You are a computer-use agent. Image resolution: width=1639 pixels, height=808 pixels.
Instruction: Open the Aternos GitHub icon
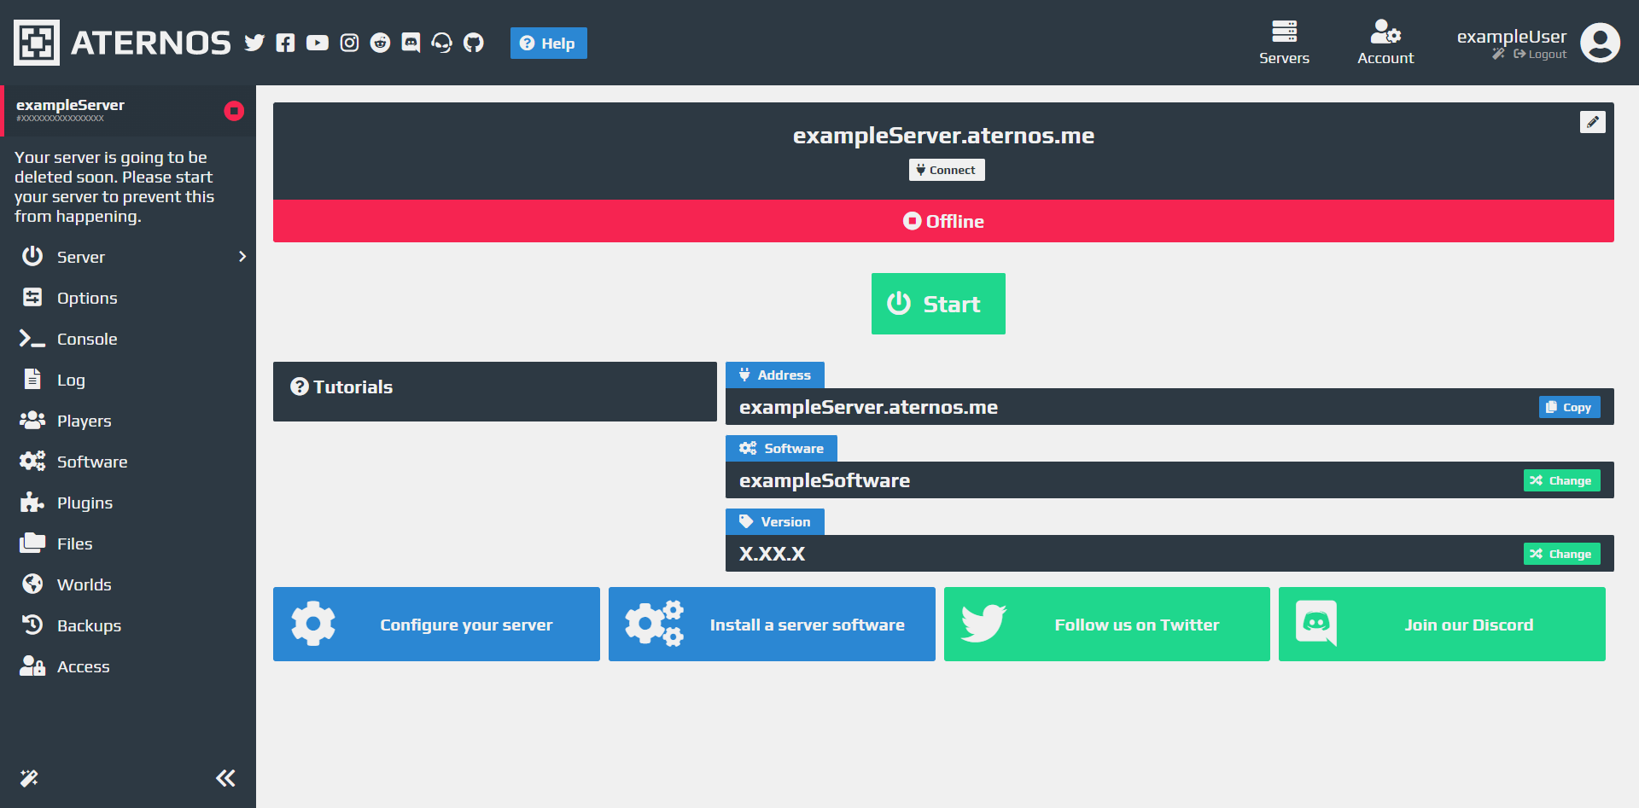tap(474, 43)
